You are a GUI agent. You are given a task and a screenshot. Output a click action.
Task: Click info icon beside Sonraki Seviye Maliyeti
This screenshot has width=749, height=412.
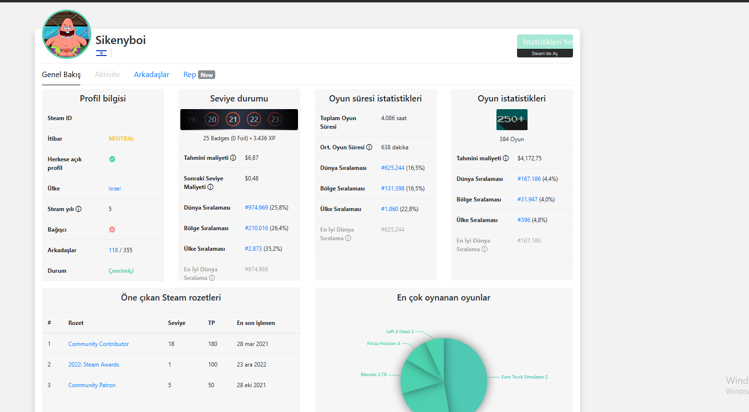tap(210, 187)
